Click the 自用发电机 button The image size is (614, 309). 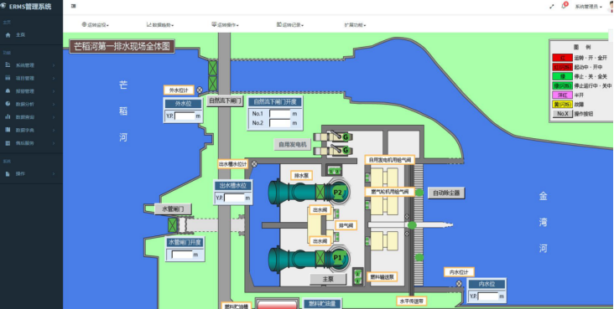(292, 144)
